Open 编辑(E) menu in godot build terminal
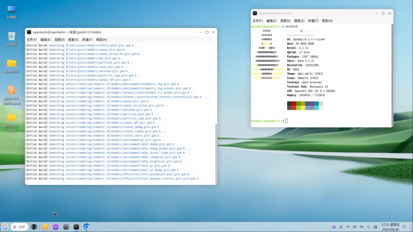 [46, 40]
